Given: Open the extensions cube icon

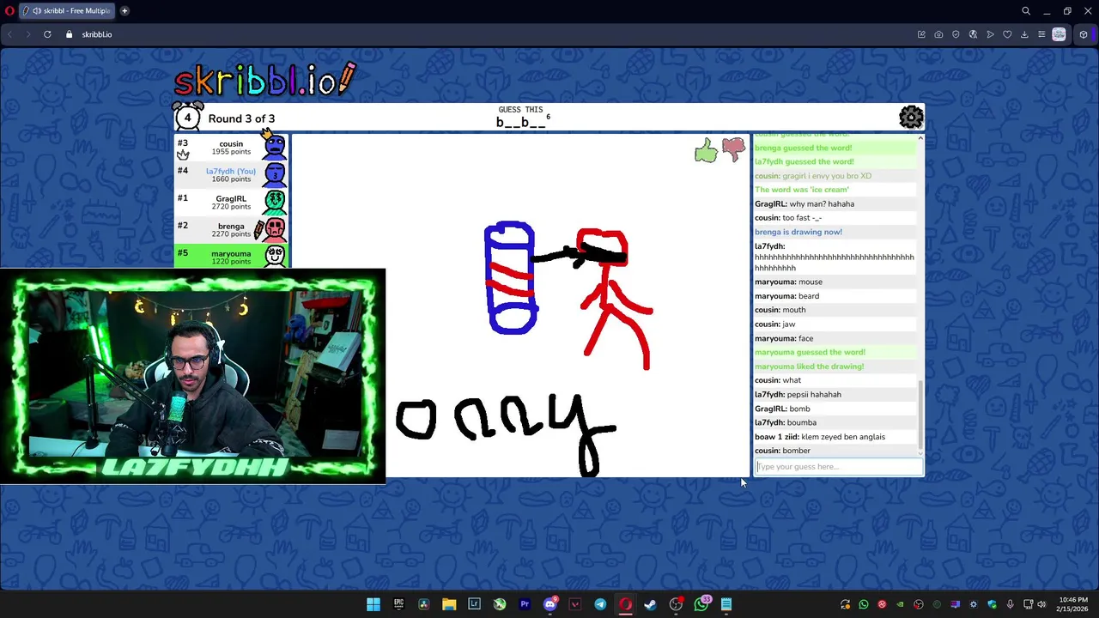Looking at the screenshot, I should click(1084, 34).
